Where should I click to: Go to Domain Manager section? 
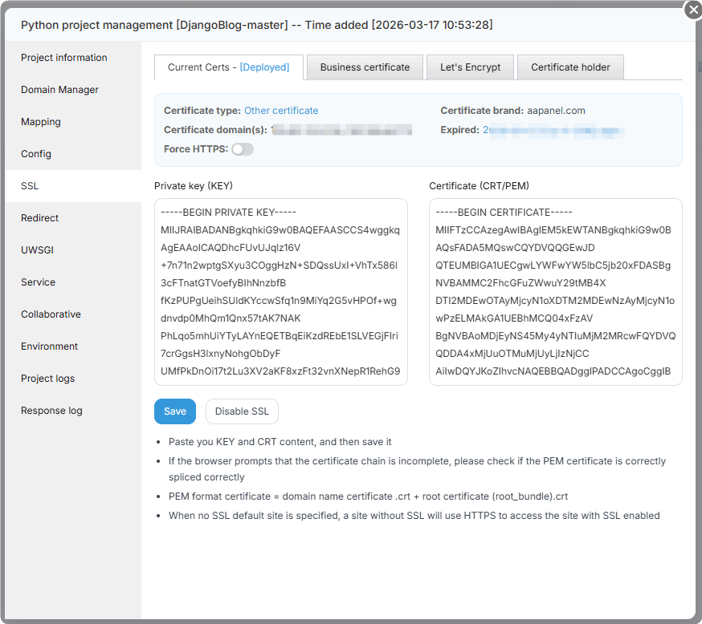60,90
